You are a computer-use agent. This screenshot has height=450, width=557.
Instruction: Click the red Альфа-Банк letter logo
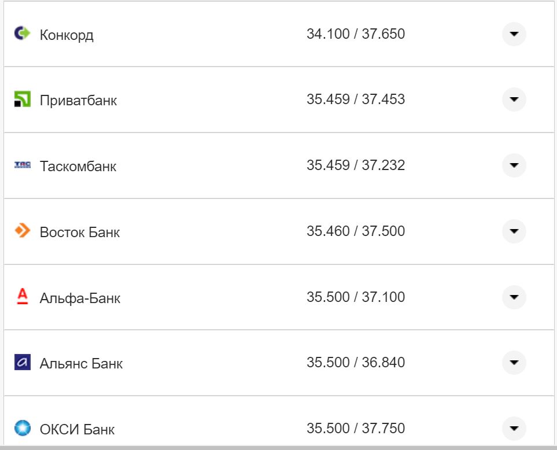(22, 297)
